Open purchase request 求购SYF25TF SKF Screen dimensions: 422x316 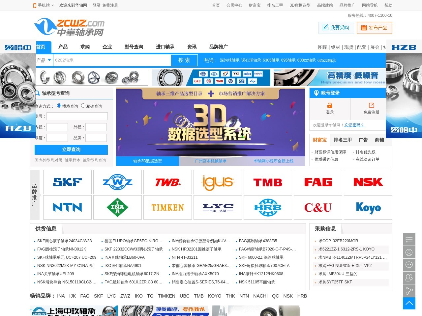[335, 282]
